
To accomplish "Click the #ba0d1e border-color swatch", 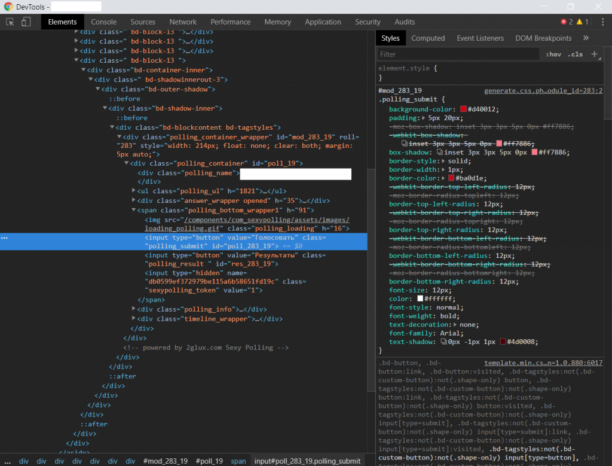I will click(x=451, y=178).
